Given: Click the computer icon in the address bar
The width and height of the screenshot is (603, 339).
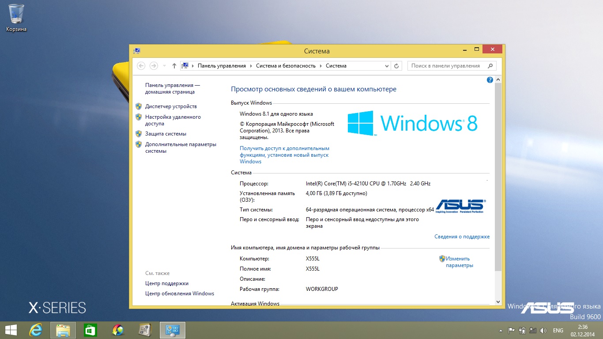Looking at the screenshot, I should tap(185, 66).
